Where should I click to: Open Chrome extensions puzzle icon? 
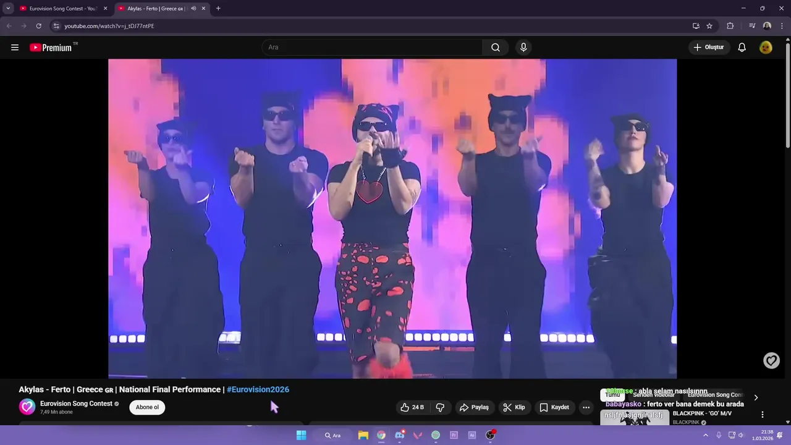pyautogui.click(x=730, y=26)
